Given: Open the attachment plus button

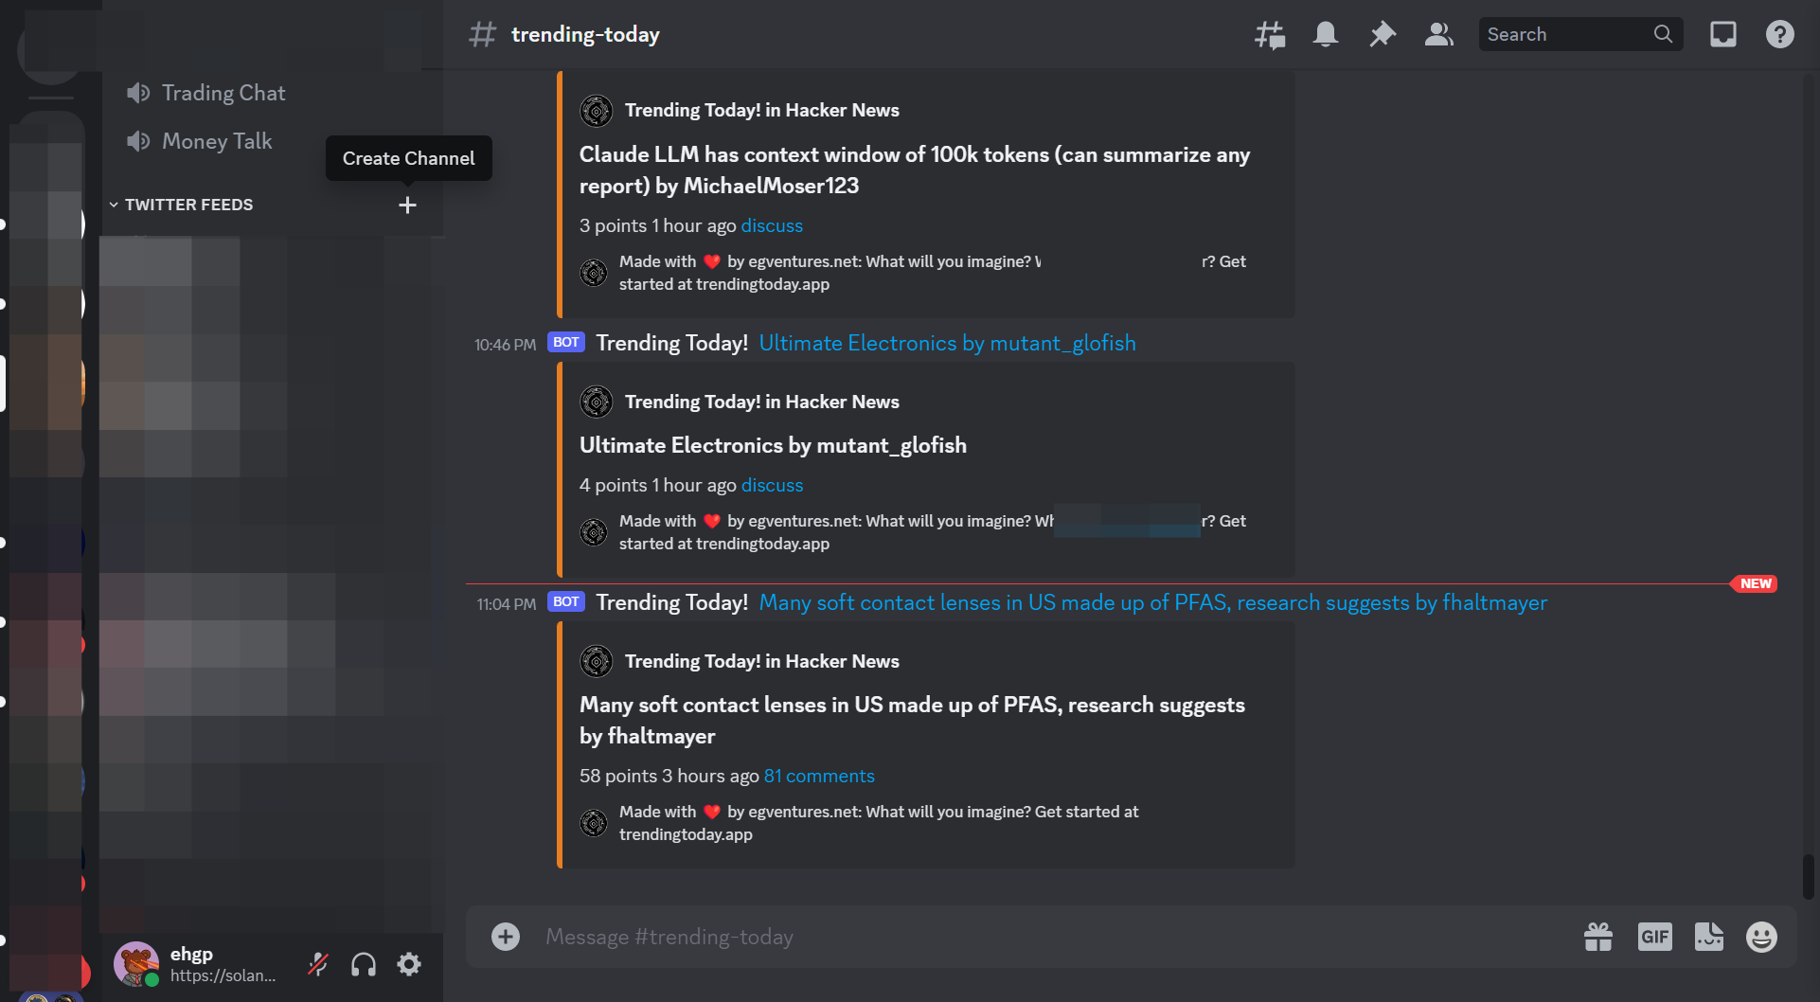Looking at the screenshot, I should 506,937.
